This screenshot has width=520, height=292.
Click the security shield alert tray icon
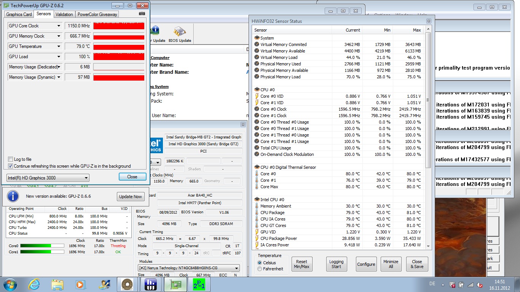coord(452,284)
